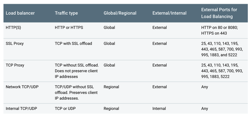Click the Global/Regional column header
Viewport: 251px width, 117px height.
click(x=120, y=13)
